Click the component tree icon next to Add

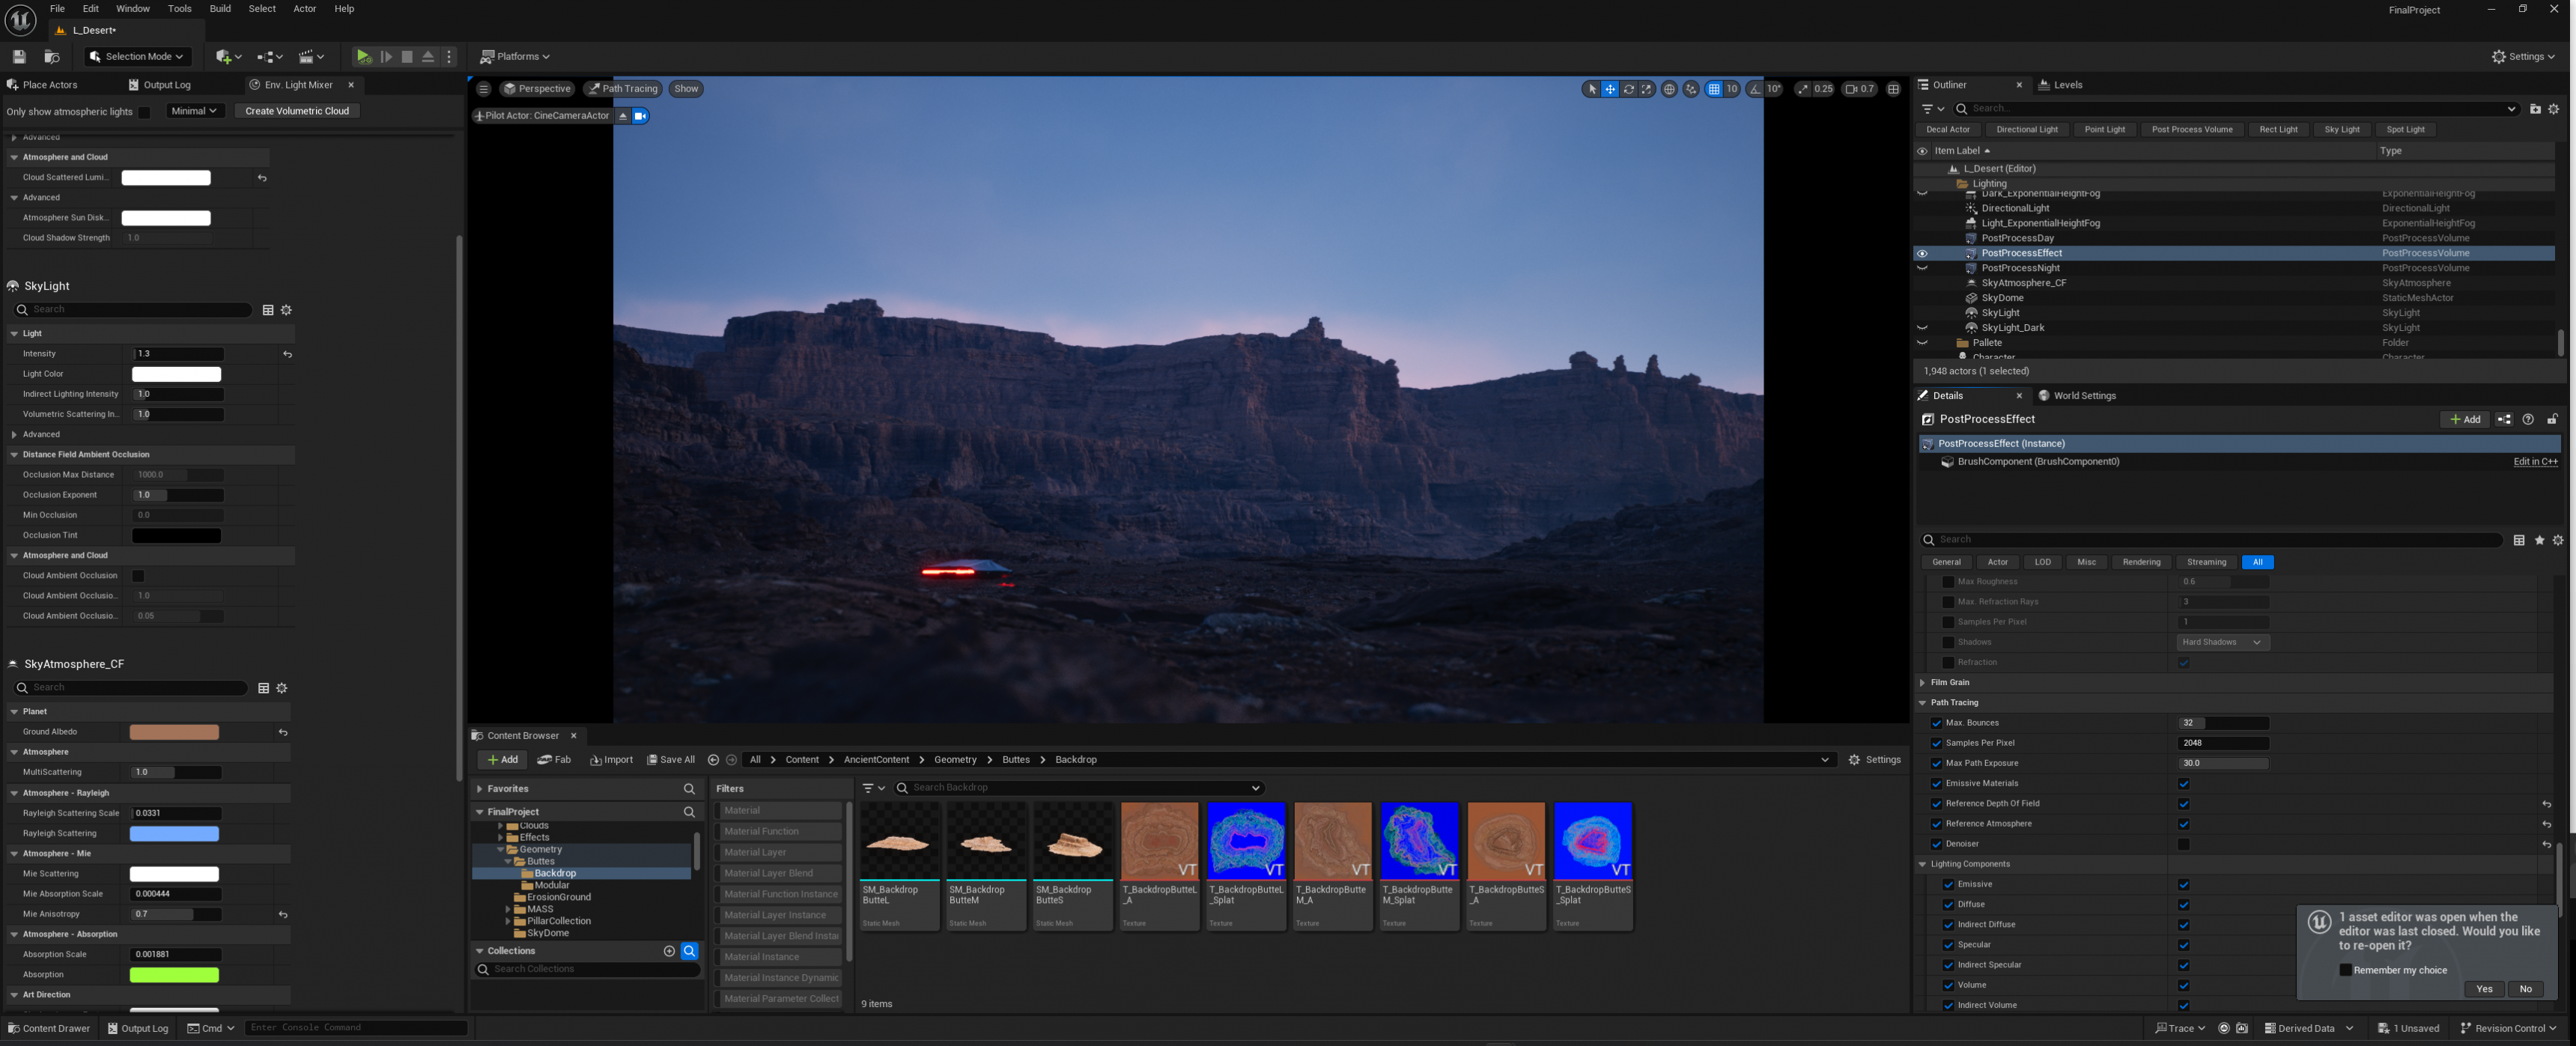click(x=2504, y=420)
